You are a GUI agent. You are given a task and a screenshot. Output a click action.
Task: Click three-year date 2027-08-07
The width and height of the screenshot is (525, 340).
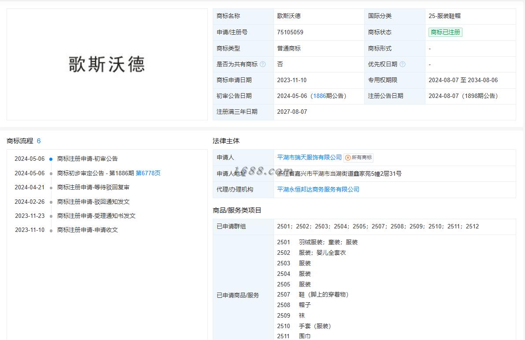pos(292,112)
